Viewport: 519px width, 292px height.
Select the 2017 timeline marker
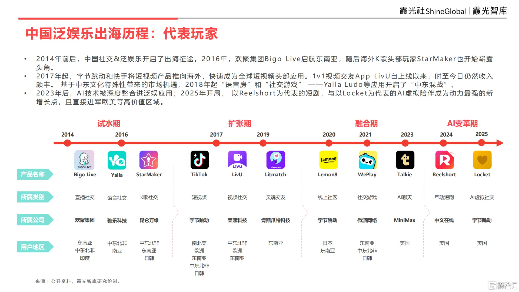[x=216, y=143]
